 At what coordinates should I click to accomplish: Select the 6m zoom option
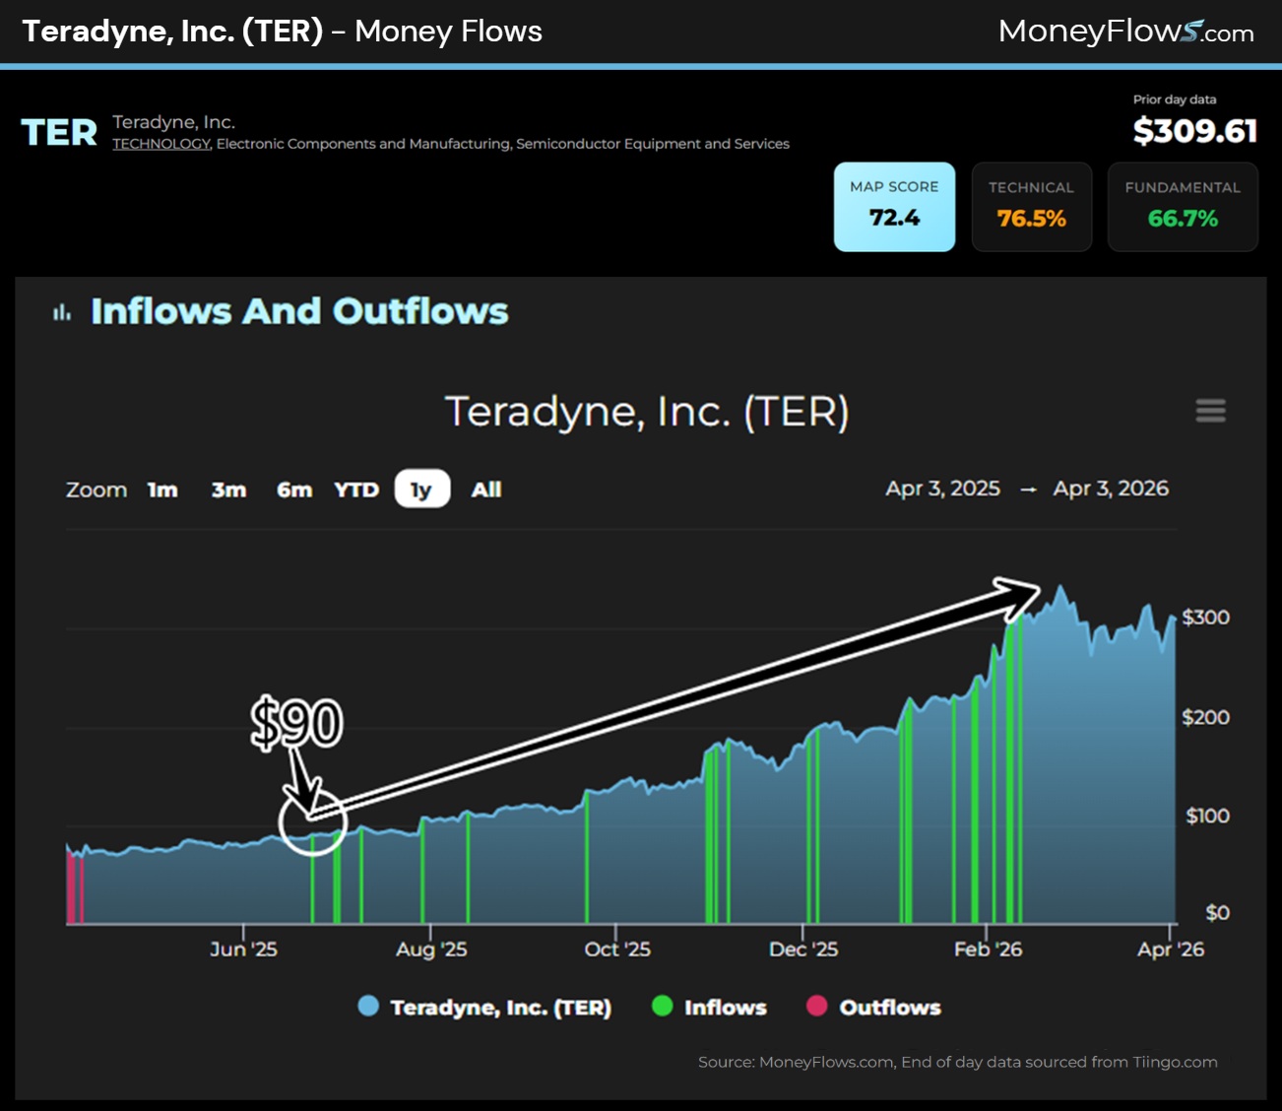pos(293,490)
